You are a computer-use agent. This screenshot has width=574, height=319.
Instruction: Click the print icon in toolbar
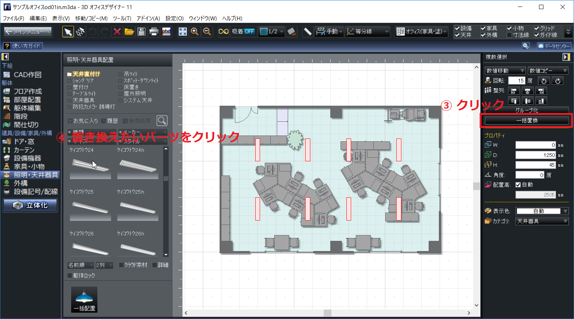(154, 32)
